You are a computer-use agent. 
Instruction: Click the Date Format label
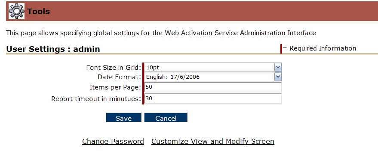tap(119, 77)
